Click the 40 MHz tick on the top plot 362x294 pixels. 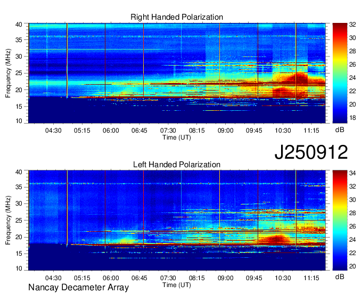coord(19,24)
